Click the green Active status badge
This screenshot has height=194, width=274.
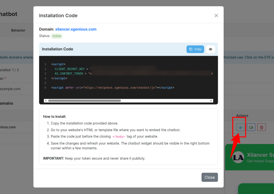[57, 36]
